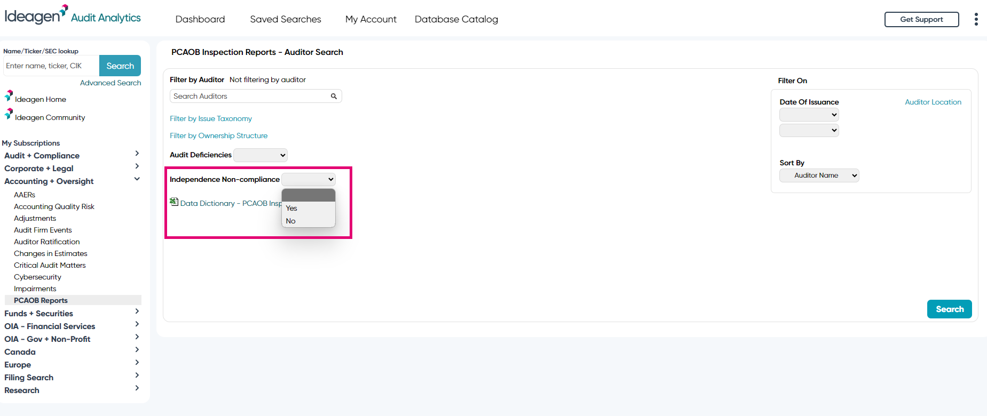Choose the blank option in the dropdown list

pos(309,195)
